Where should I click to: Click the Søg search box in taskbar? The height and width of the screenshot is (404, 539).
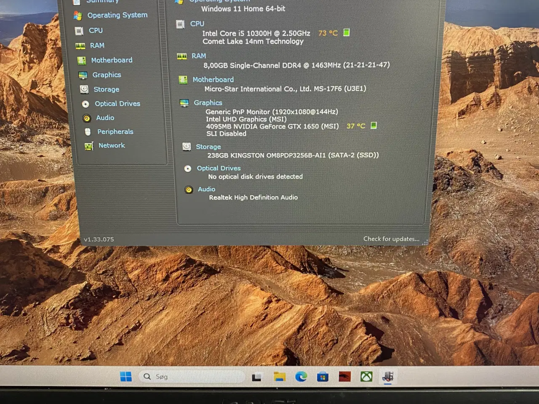click(x=192, y=376)
